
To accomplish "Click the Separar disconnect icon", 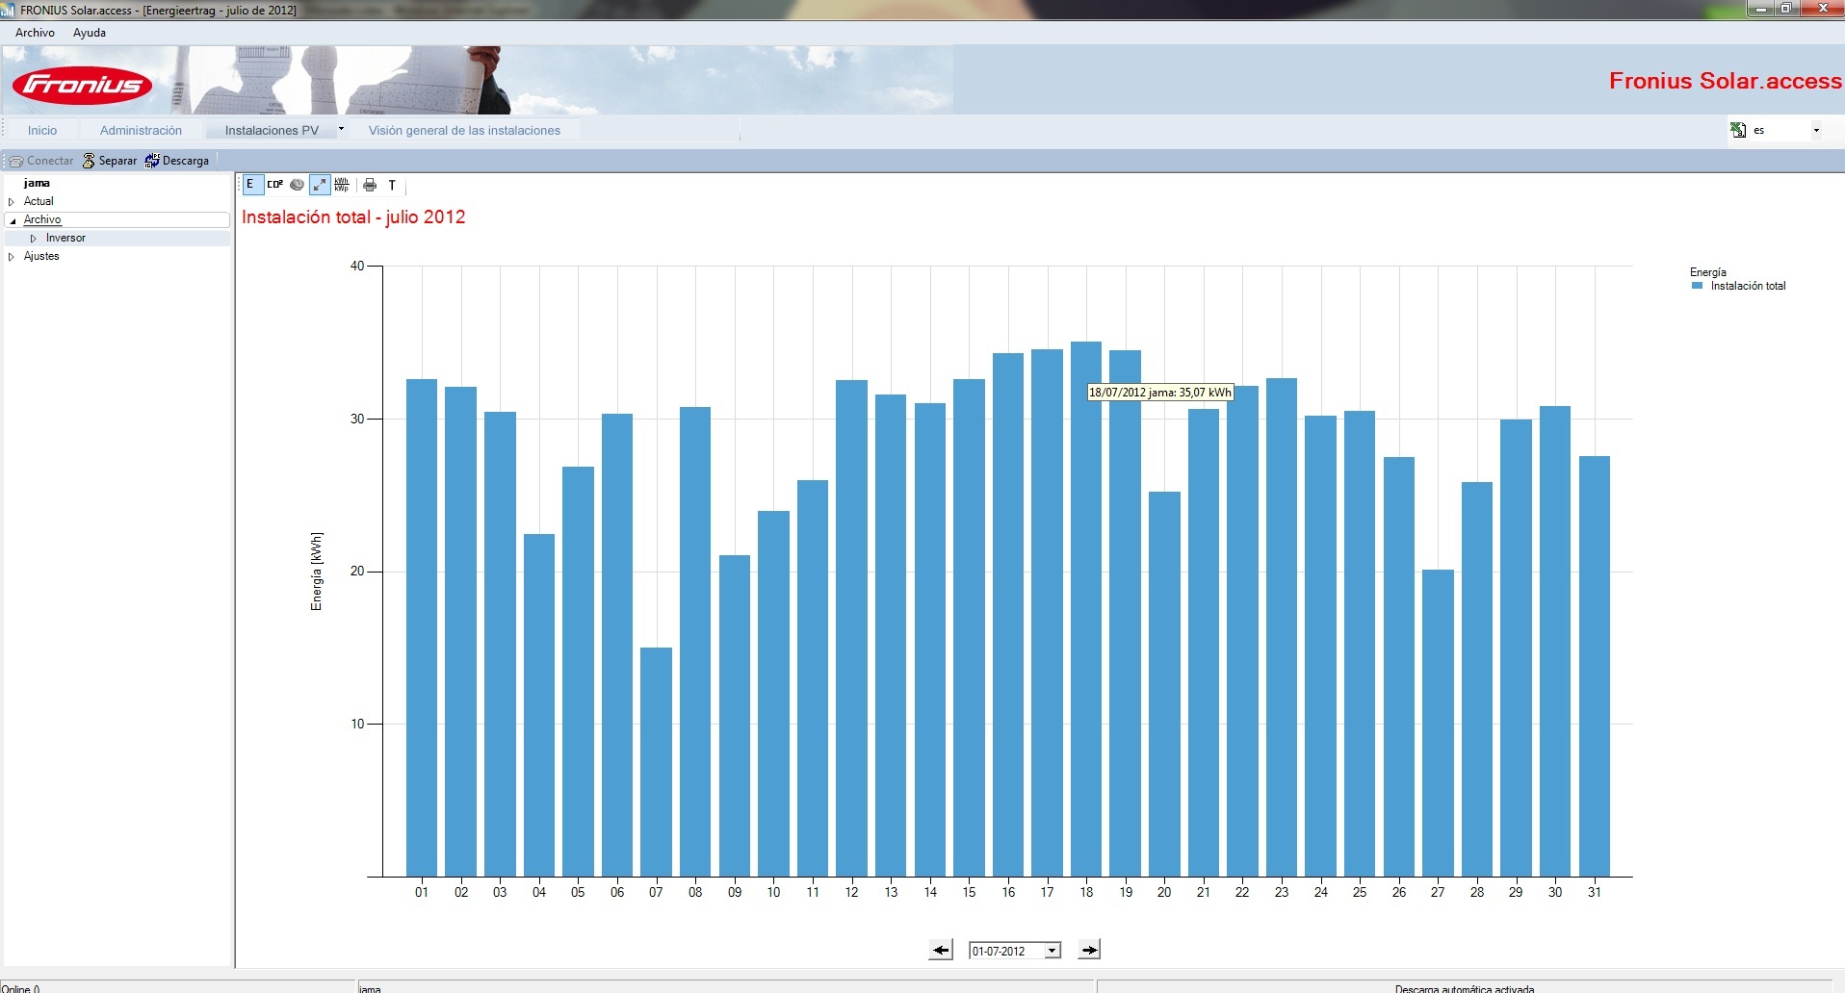I will [89, 161].
